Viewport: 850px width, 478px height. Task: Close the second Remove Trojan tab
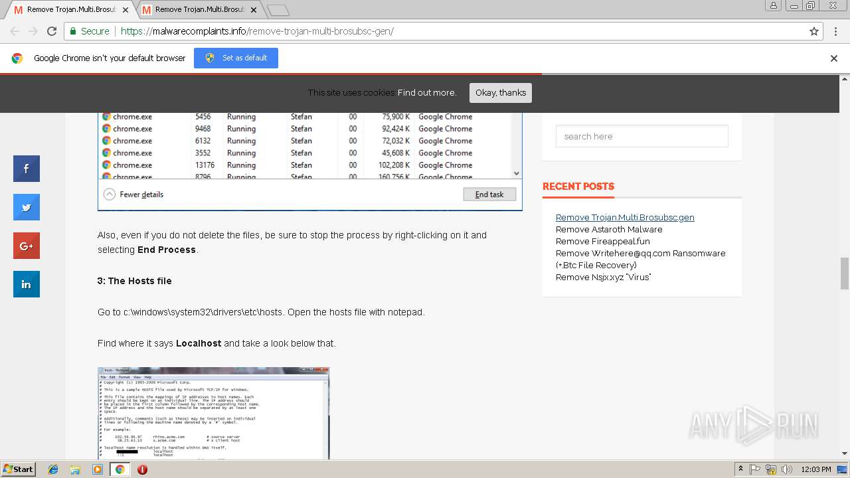[254, 10]
